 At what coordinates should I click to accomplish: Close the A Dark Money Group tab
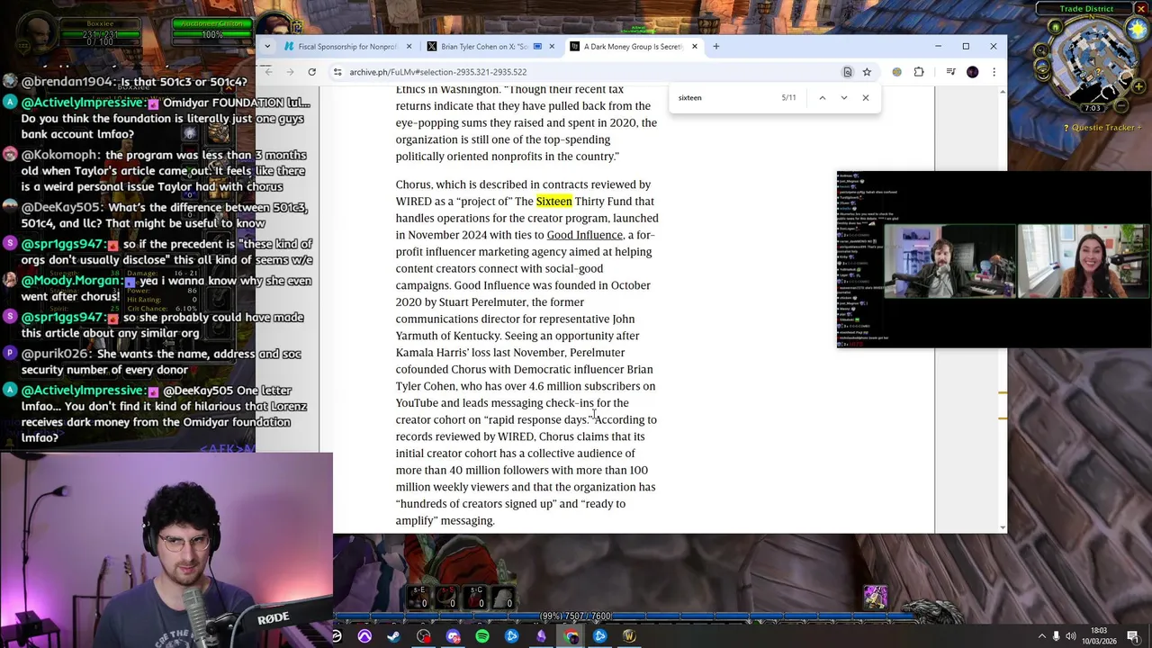click(694, 46)
